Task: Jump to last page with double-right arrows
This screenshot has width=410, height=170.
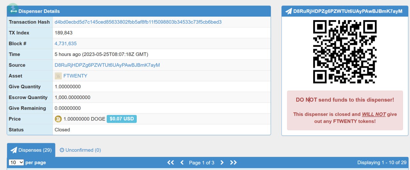Action: [234, 163]
